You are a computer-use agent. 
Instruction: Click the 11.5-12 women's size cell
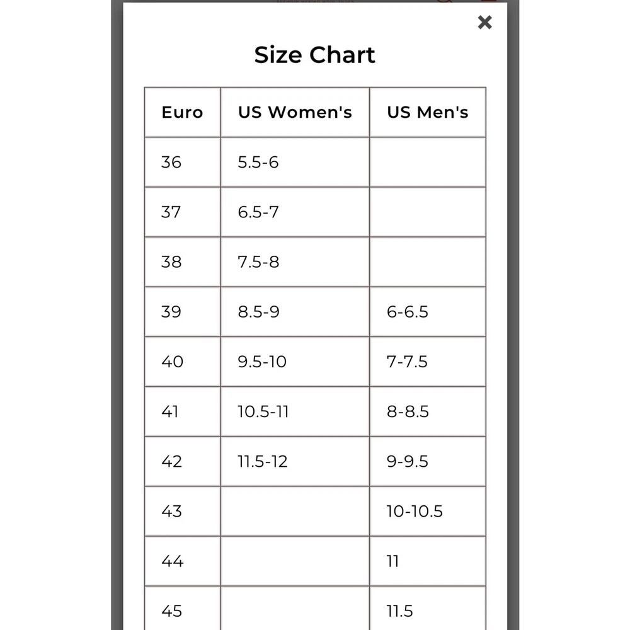coord(295,461)
